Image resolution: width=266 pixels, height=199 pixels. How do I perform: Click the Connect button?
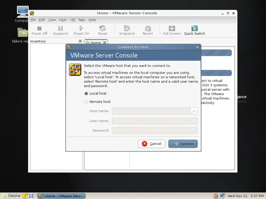(x=183, y=144)
